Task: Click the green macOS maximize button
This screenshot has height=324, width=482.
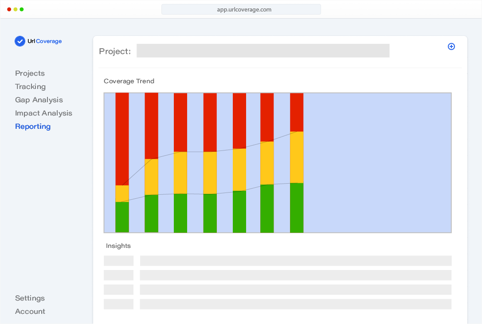Action: point(21,9)
